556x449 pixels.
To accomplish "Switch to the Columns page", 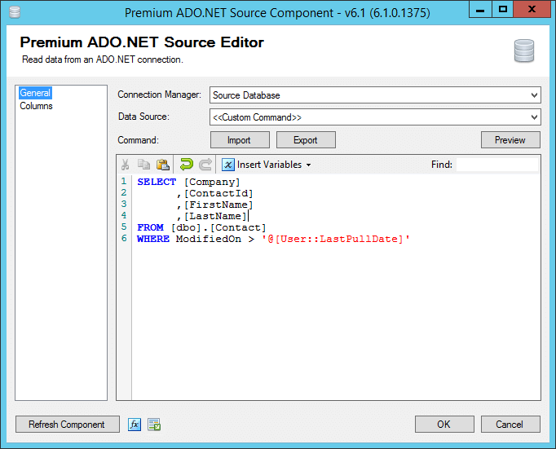I will point(36,106).
